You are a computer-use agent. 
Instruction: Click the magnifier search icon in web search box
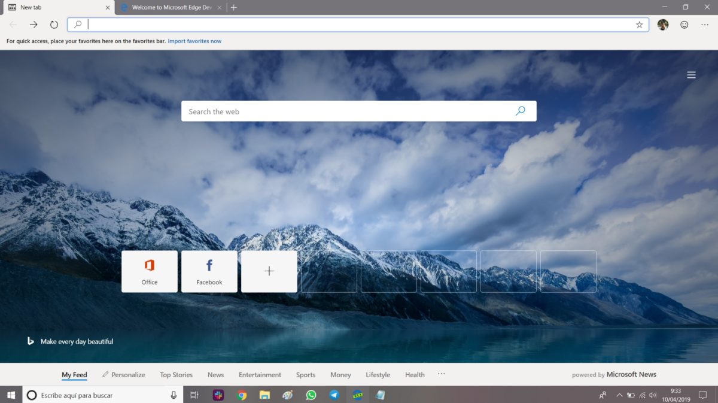coord(520,111)
